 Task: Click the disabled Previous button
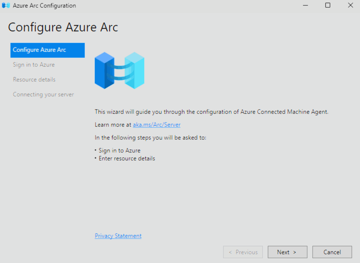point(243,252)
